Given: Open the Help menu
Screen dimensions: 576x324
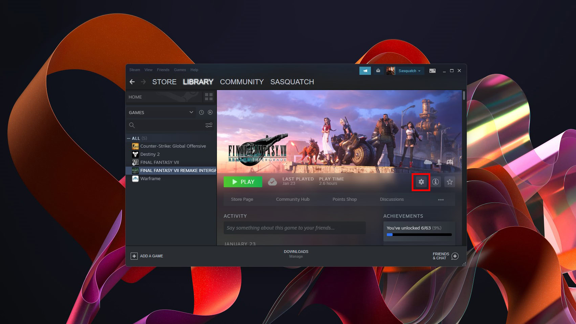Looking at the screenshot, I should (x=194, y=70).
